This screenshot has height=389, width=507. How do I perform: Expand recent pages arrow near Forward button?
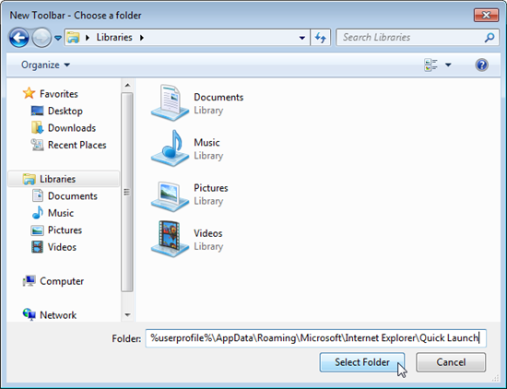(58, 38)
